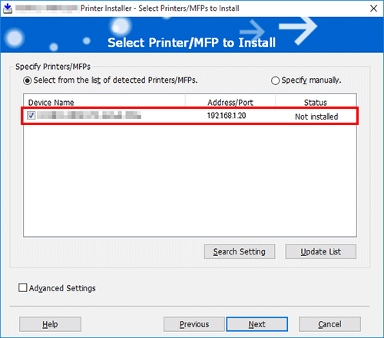Open the Help button
384x338 pixels.
50,324
